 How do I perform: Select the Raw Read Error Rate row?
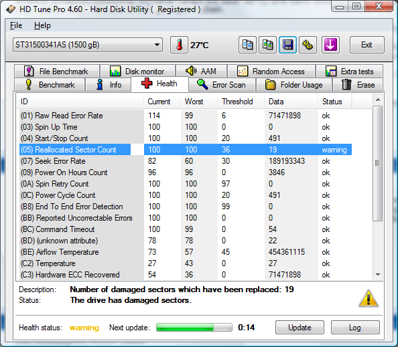(186, 116)
